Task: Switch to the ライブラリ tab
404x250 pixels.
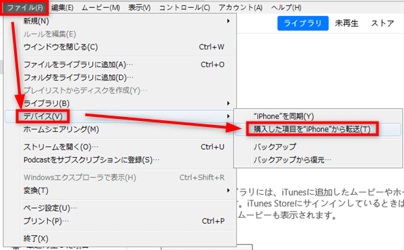Action: (x=303, y=24)
